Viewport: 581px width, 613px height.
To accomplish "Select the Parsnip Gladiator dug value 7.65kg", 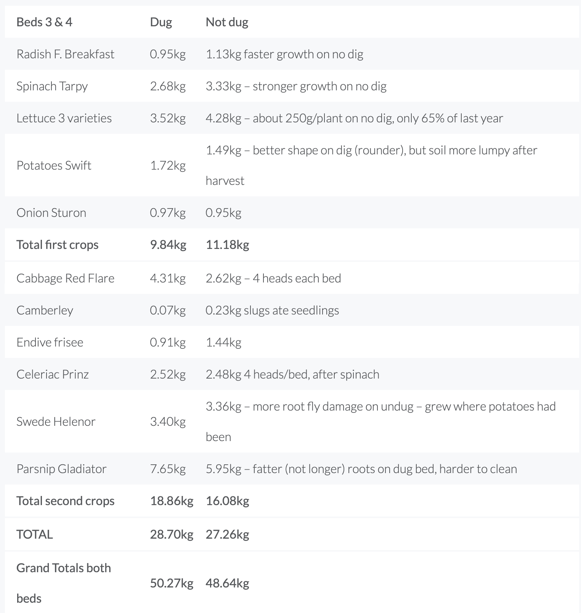I will point(168,469).
